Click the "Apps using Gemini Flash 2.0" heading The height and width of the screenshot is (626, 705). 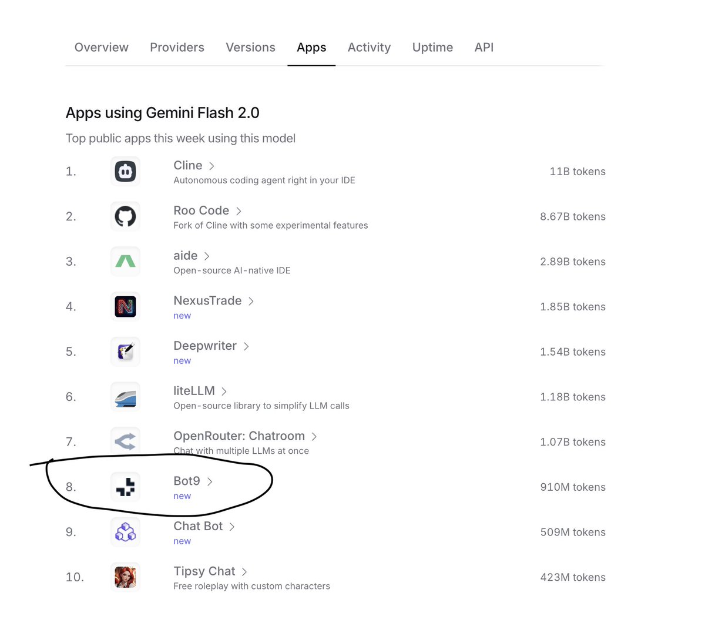pos(163,113)
